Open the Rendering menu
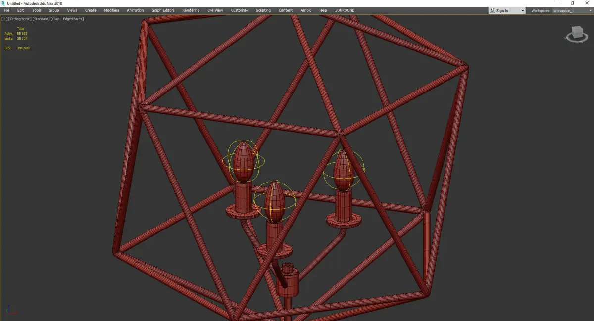The height and width of the screenshot is (321, 594). pos(191,10)
